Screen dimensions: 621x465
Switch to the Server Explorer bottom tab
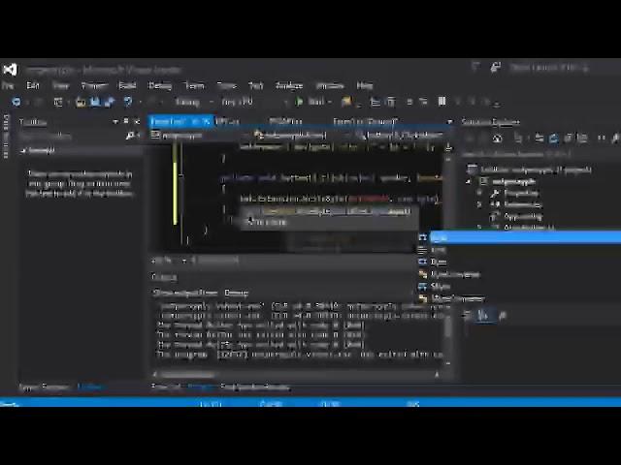pos(44,387)
